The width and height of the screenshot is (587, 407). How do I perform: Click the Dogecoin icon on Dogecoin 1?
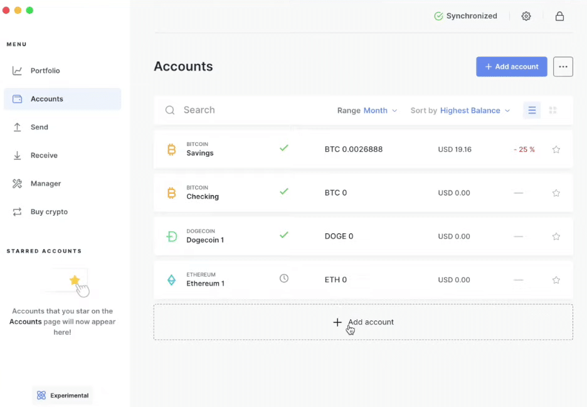[171, 236]
